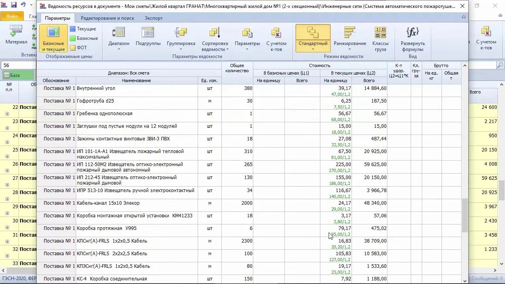Click the Стандартный mode icon
The height and width of the screenshot is (284, 505).
tap(313, 33)
